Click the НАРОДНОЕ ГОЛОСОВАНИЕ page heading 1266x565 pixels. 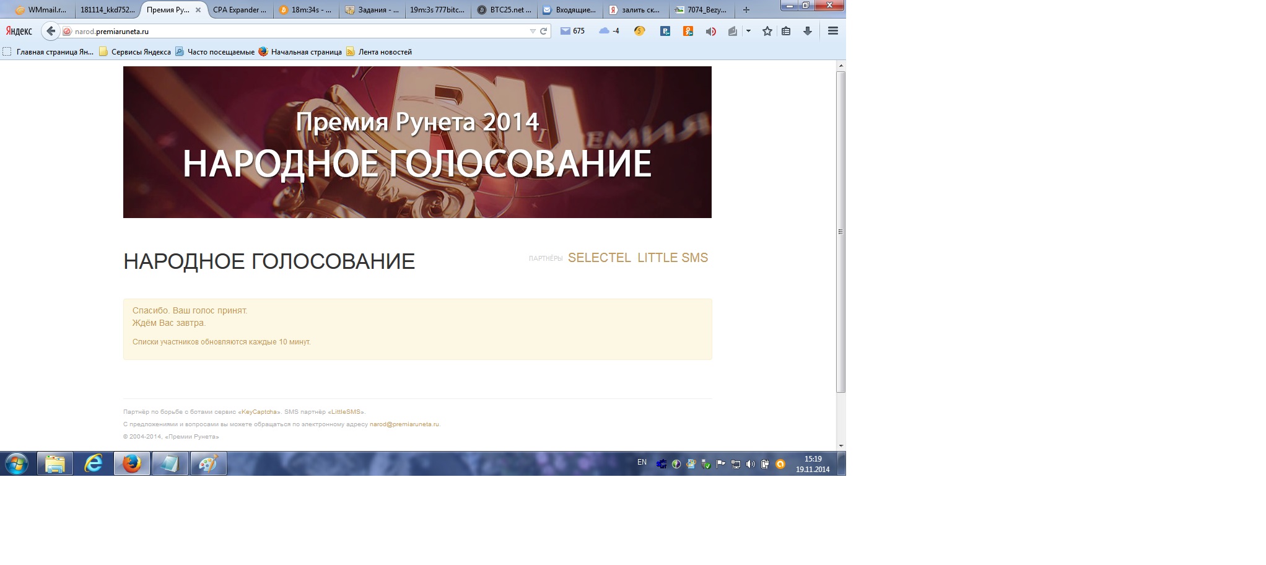coord(269,261)
